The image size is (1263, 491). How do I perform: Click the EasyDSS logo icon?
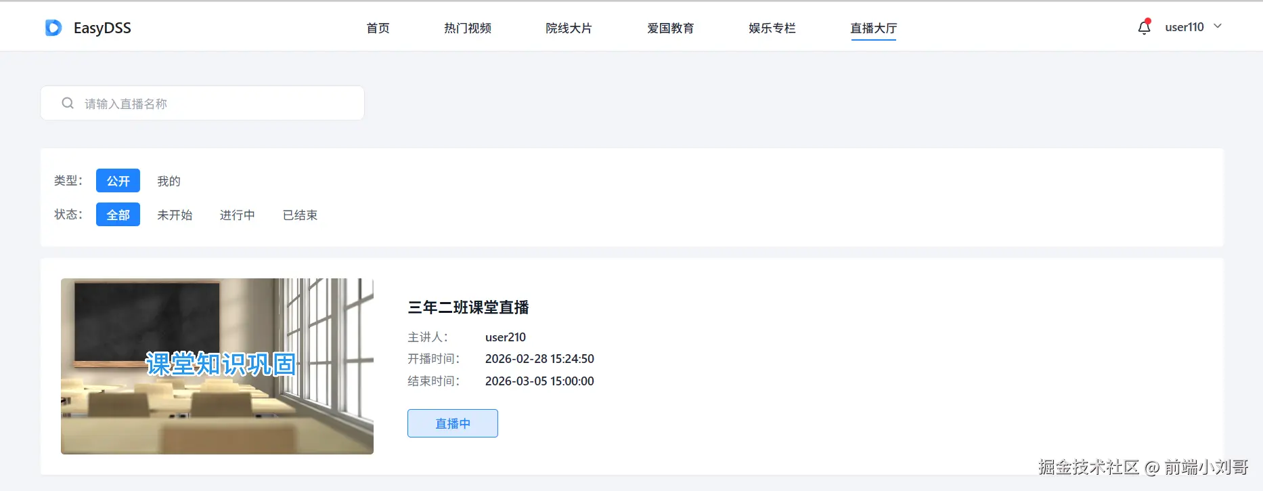53,28
